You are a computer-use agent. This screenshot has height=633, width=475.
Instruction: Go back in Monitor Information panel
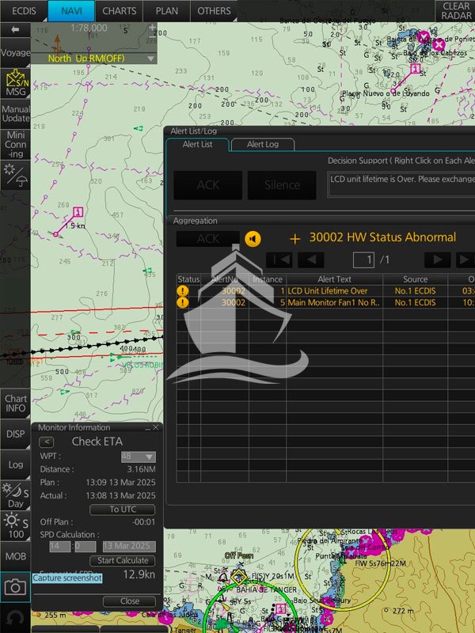47,442
